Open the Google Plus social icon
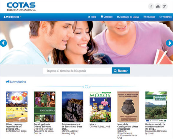Image resolution: width=173 pixels, height=139 pixels. pyautogui.click(x=164, y=6)
